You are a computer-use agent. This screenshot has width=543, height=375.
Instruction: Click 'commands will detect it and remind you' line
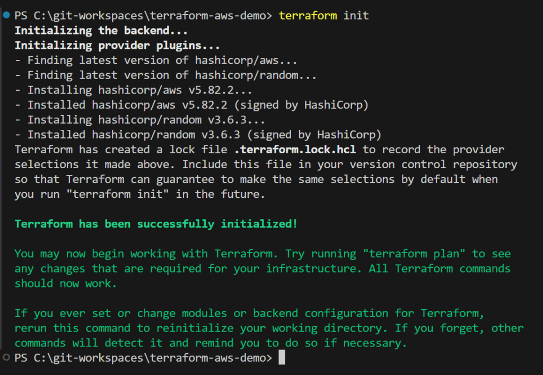211,343
